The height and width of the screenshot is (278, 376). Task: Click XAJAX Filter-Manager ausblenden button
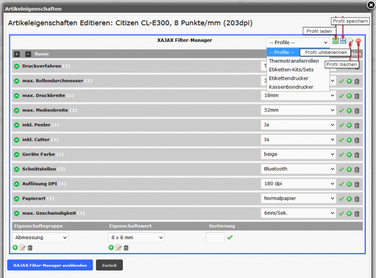coord(50,265)
